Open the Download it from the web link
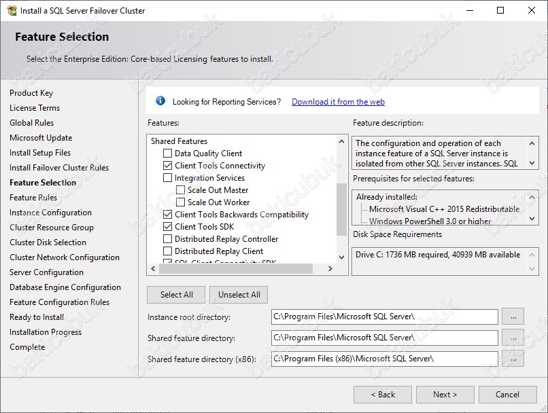 click(338, 102)
